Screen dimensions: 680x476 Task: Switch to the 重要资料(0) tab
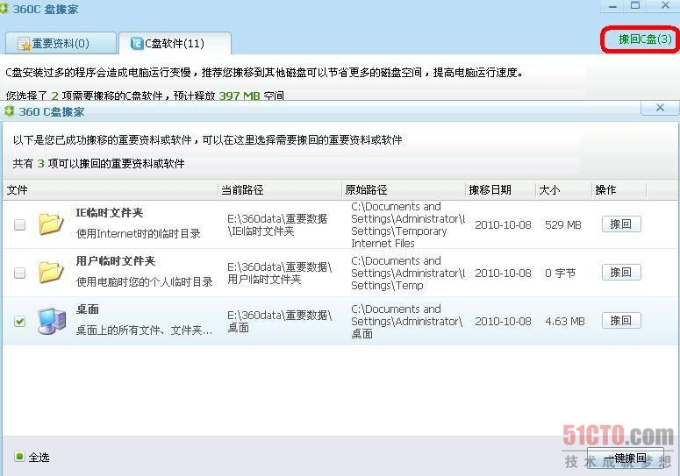pyautogui.click(x=61, y=43)
